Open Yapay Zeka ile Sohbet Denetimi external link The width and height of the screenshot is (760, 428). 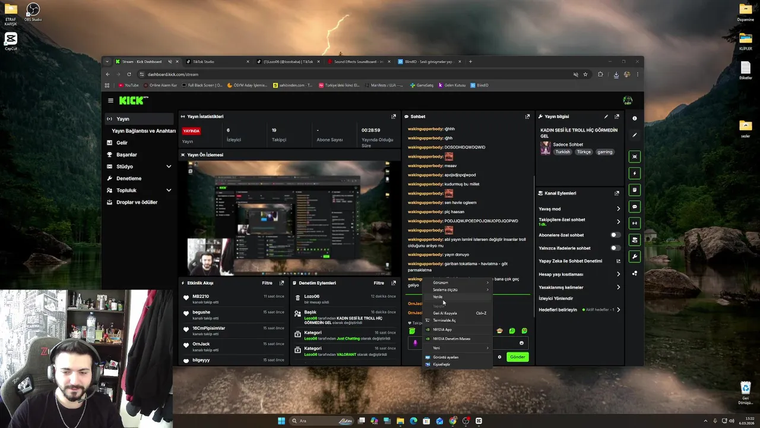(618, 261)
